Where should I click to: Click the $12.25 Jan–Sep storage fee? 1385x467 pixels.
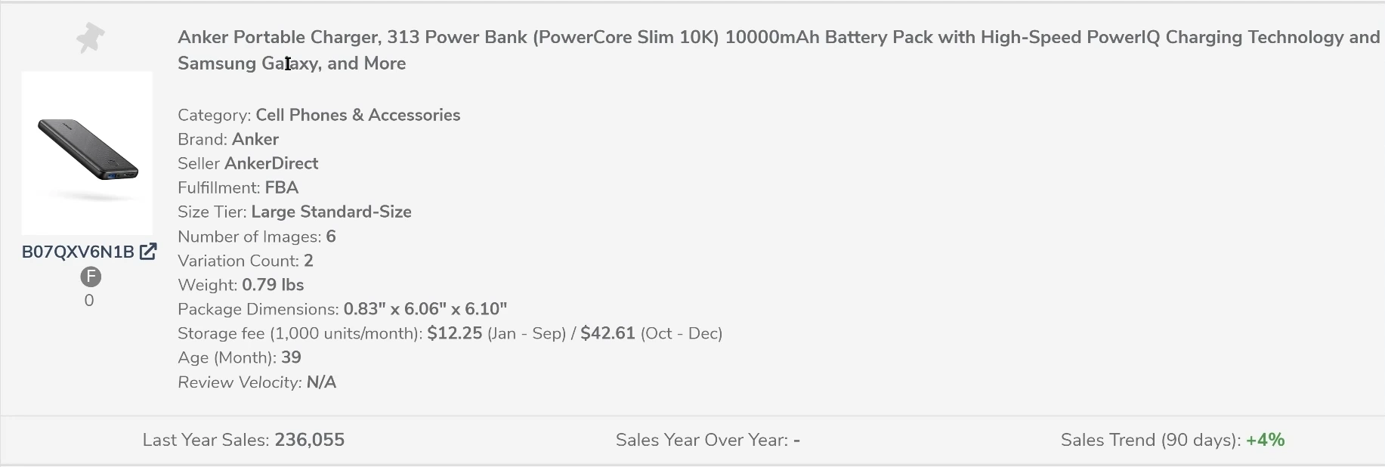(454, 333)
